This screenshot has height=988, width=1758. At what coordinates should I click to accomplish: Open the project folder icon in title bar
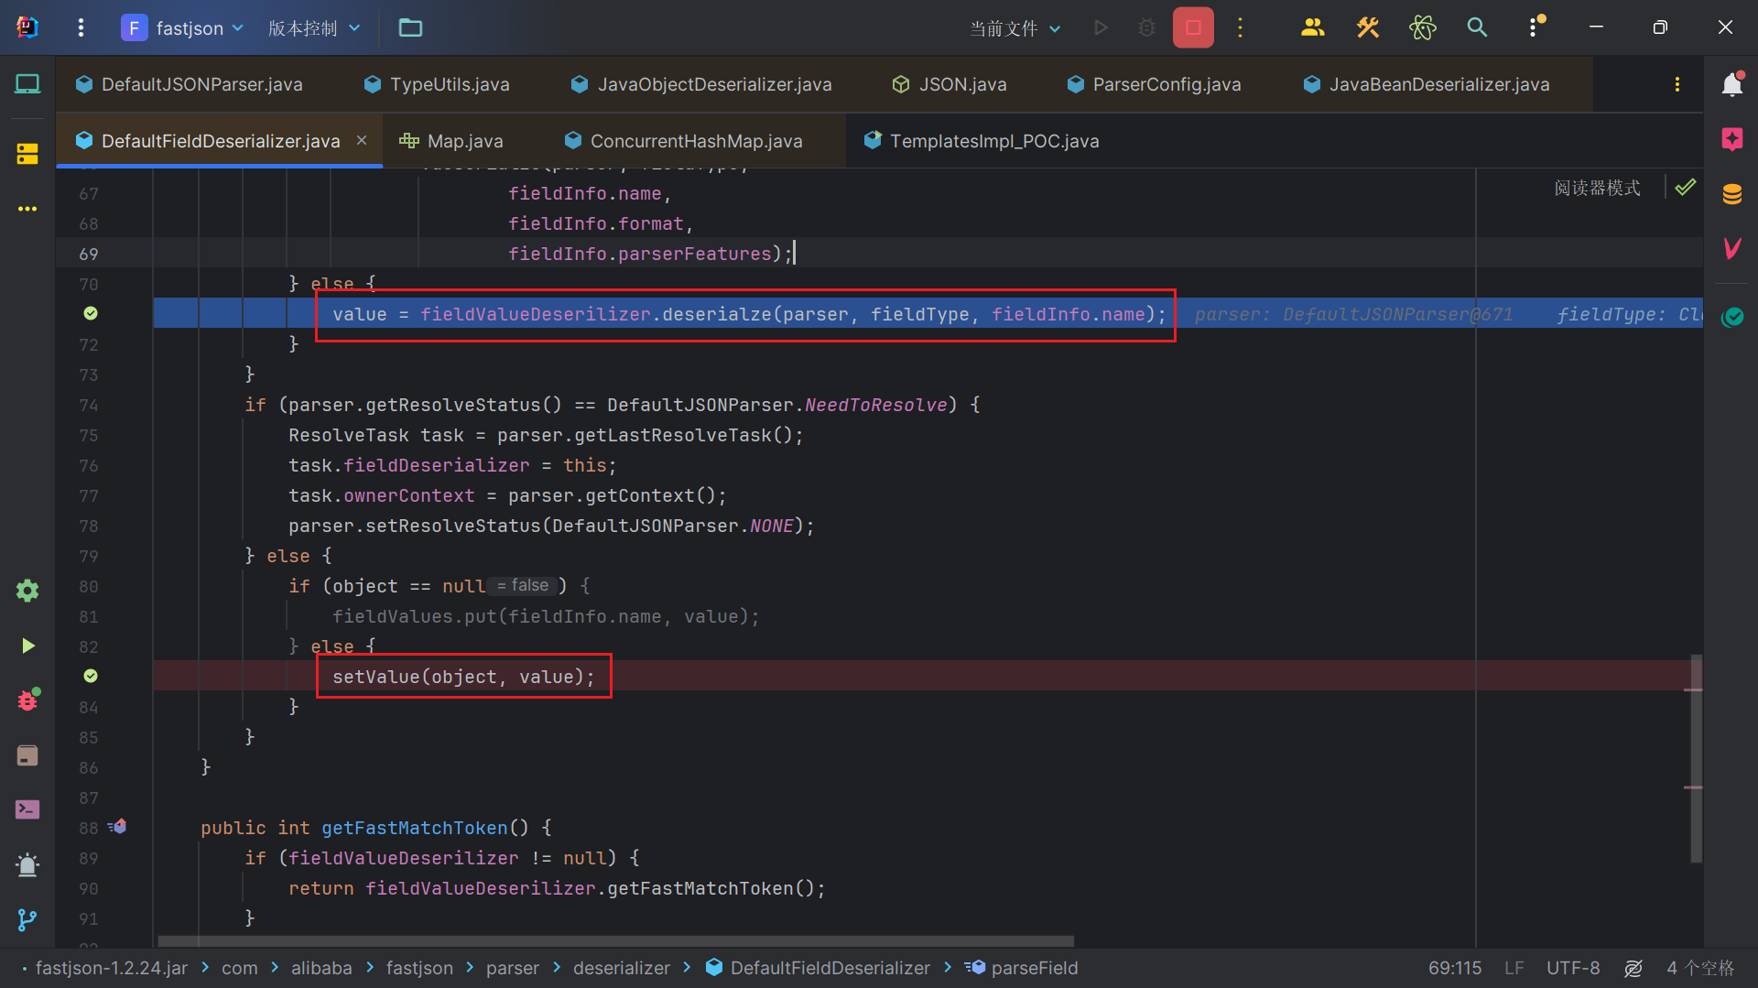(x=410, y=27)
